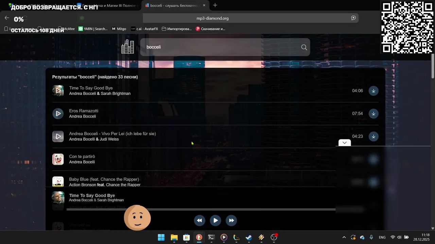Click the site's city buildings logo
The image size is (435, 244).
click(x=128, y=47)
